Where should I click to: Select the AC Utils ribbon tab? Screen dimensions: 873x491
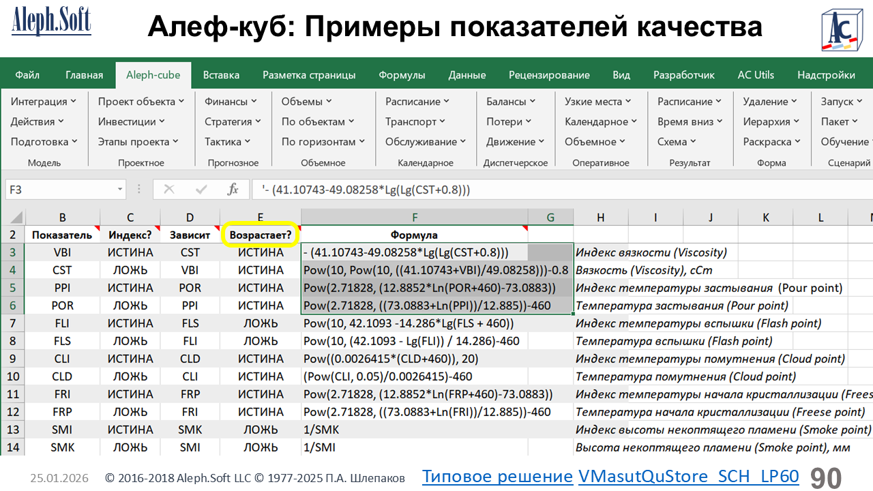coord(756,75)
